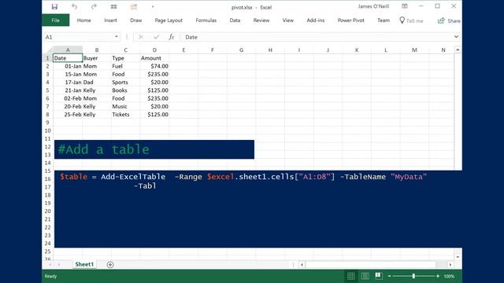
Task: Switch to the View tab
Action: 288,20
